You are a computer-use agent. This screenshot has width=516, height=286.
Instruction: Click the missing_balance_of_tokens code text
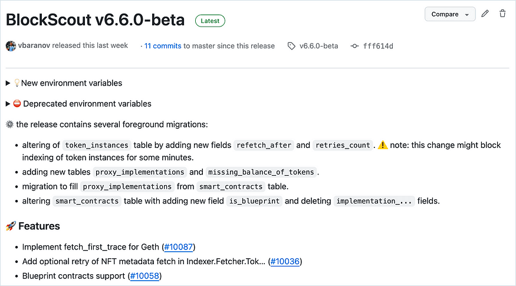pyautogui.click(x=261, y=172)
